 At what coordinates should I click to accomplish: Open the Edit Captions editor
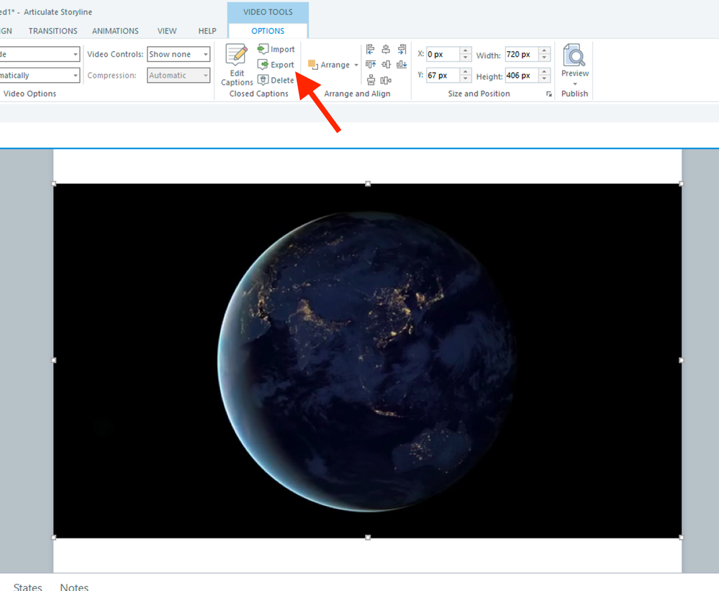pyautogui.click(x=237, y=65)
